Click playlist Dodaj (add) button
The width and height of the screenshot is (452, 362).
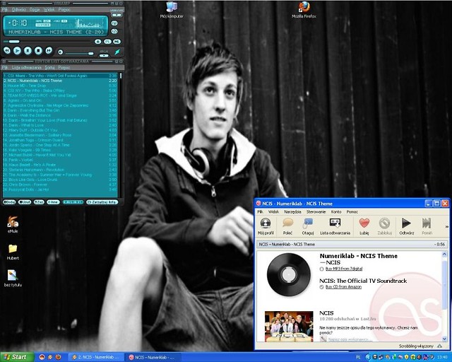click(9, 202)
